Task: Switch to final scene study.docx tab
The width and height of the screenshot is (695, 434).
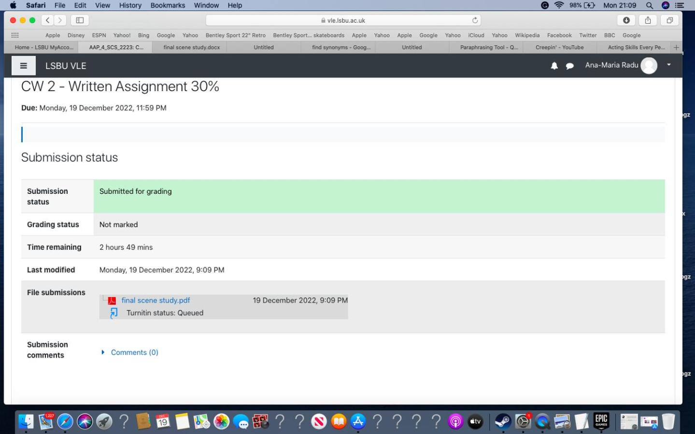Action: [x=191, y=47]
